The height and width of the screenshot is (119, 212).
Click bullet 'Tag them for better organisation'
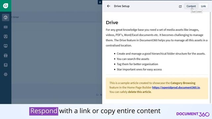[137, 64]
